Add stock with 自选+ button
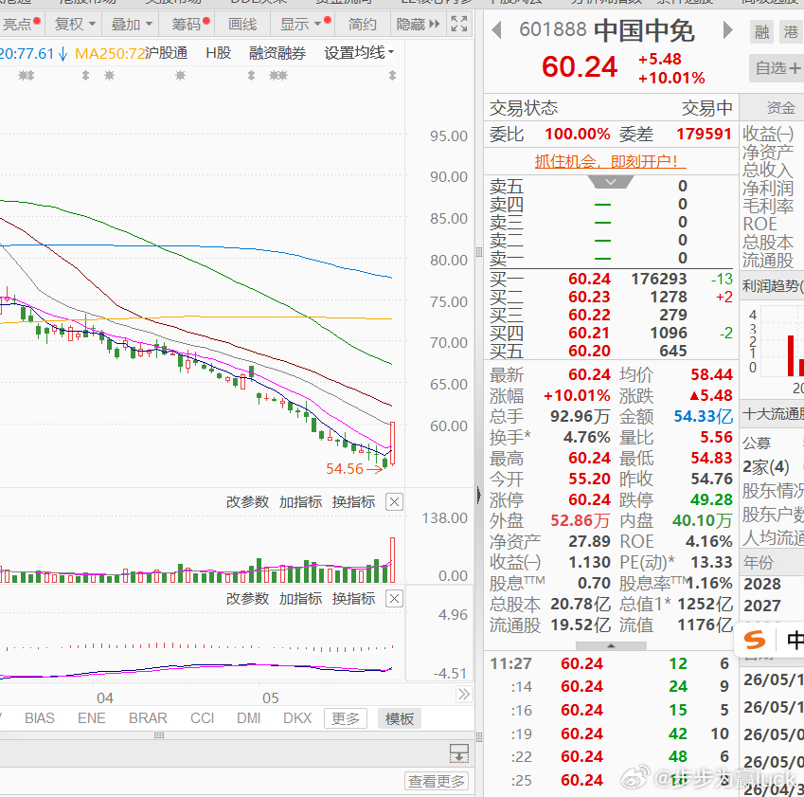 click(x=777, y=67)
